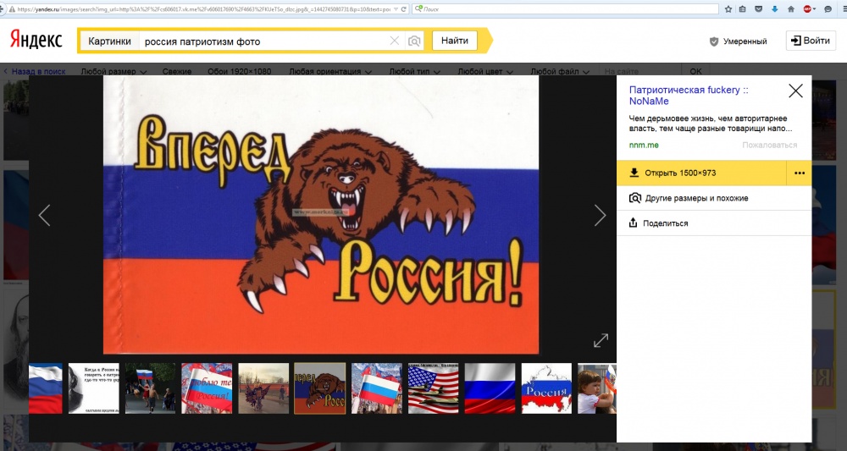The width and height of the screenshot is (847, 451).
Task: Click the Поделиться share button
Action: (x=714, y=223)
